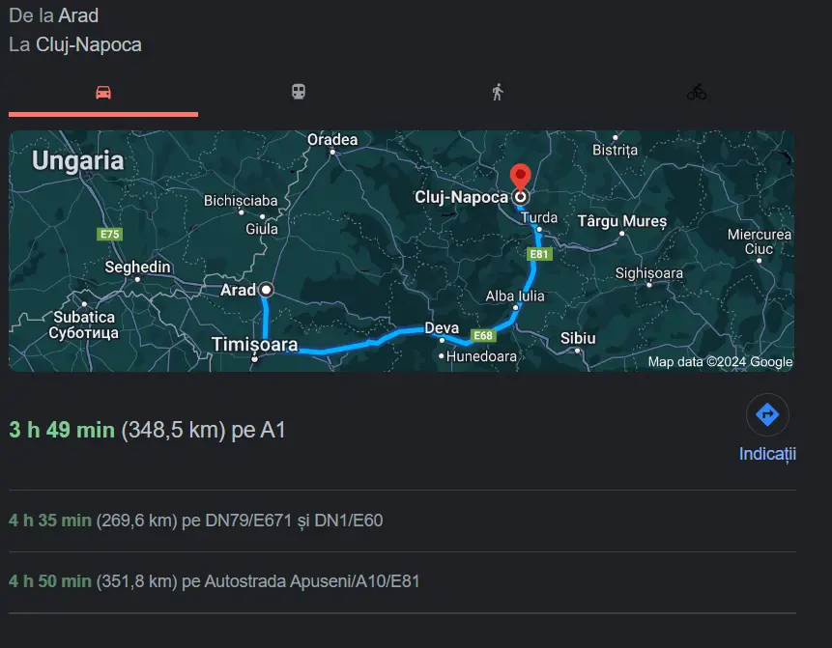Viewport: 832px width, 648px height.
Task: Click the E68 road shield near Deva
Action: click(x=483, y=336)
